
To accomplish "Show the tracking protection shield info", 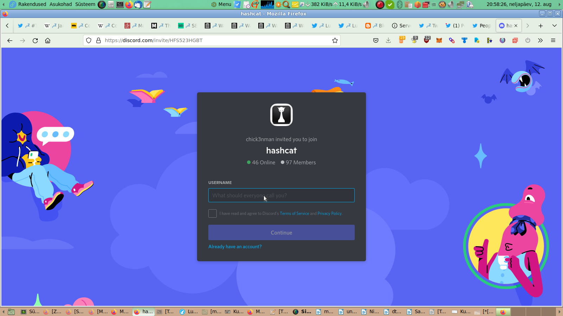I will coord(89,40).
